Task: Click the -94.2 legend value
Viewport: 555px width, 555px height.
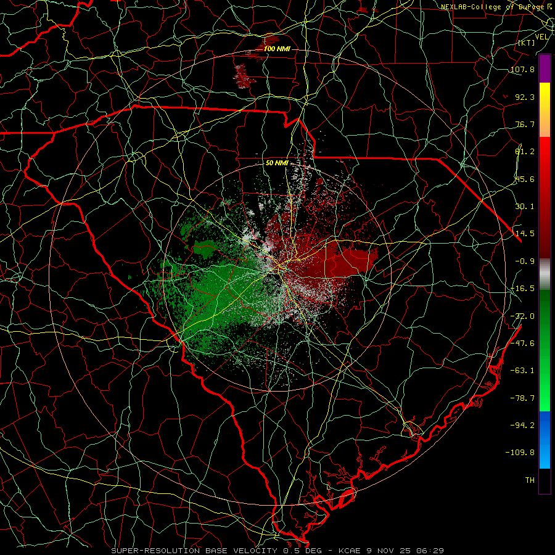Action: click(x=522, y=425)
